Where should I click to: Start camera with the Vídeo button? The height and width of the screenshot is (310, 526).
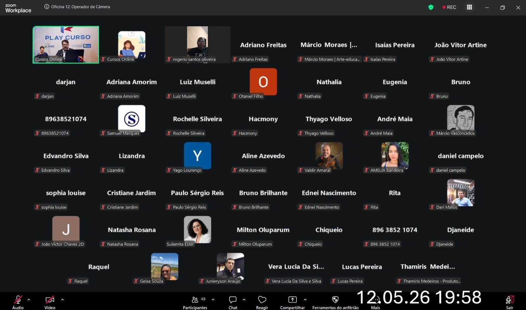[x=50, y=302]
